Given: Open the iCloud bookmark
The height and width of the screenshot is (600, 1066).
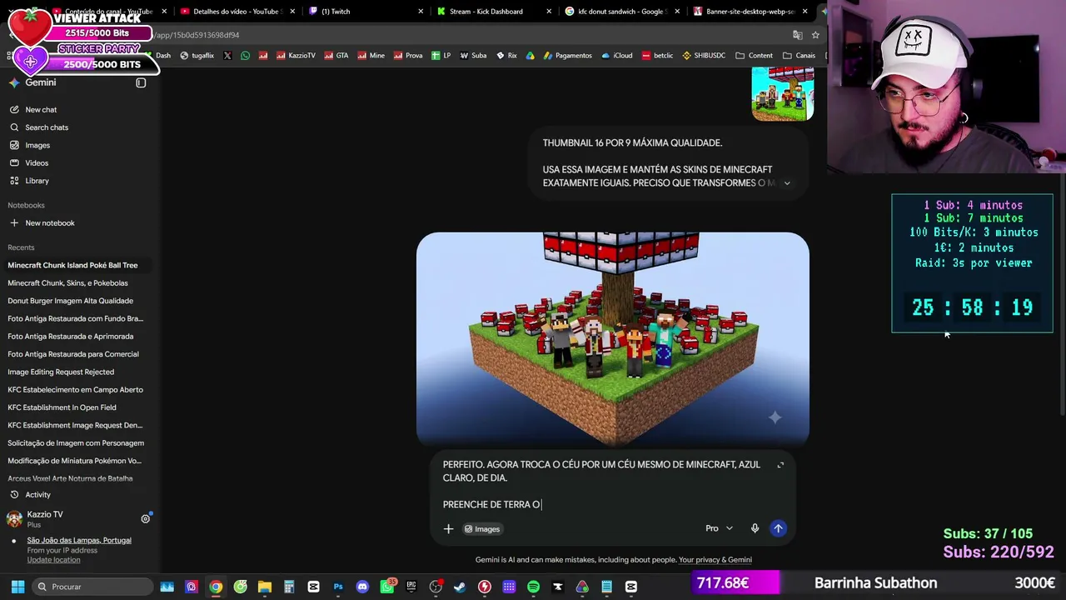Looking at the screenshot, I should click(617, 56).
